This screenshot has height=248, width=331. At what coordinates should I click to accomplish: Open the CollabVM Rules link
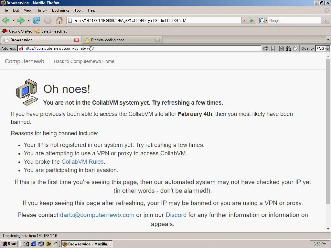coord(82,162)
